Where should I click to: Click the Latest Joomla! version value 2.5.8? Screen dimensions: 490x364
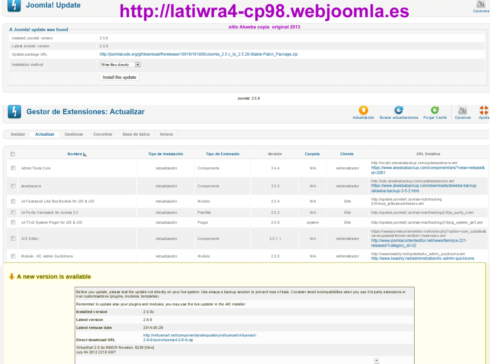104,46
